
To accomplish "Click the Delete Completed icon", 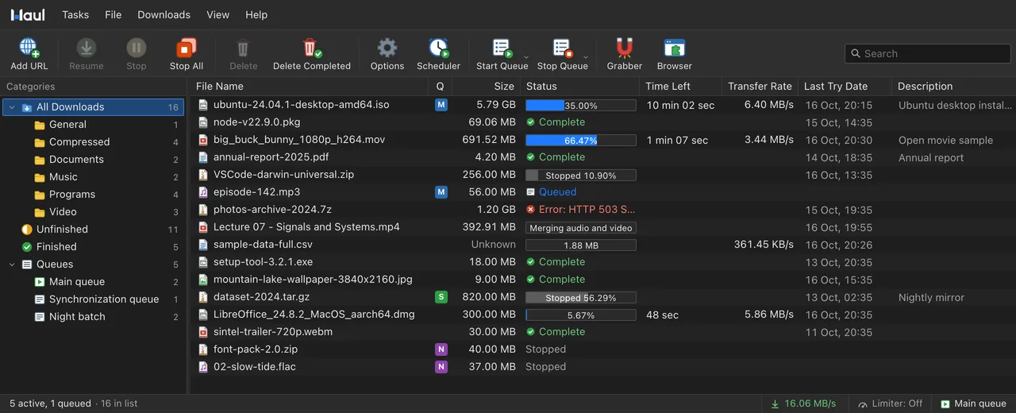I will (311, 48).
